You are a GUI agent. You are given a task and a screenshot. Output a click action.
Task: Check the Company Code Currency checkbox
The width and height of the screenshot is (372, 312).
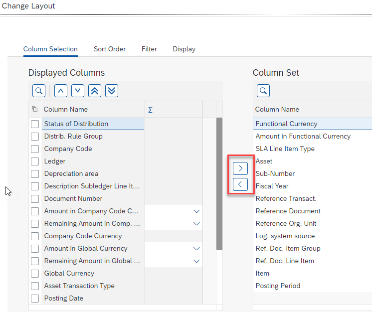pyautogui.click(x=35, y=236)
